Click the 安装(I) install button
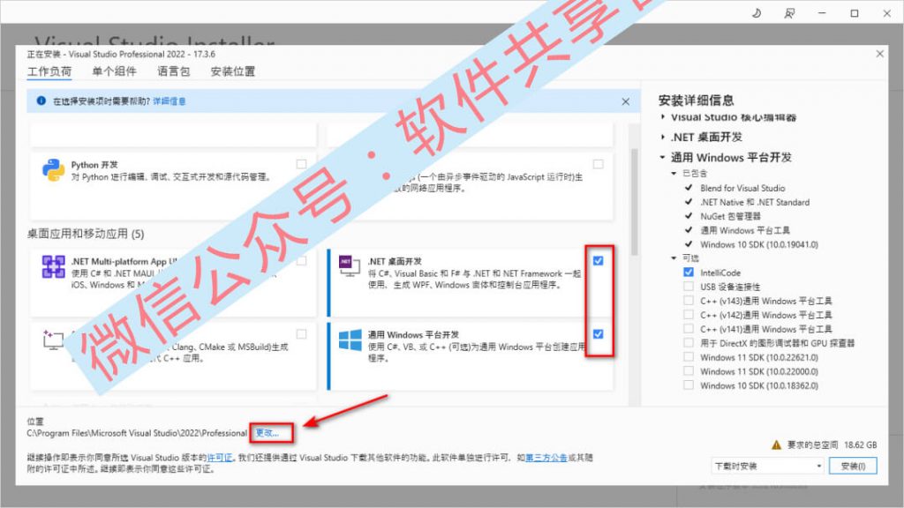 point(853,466)
